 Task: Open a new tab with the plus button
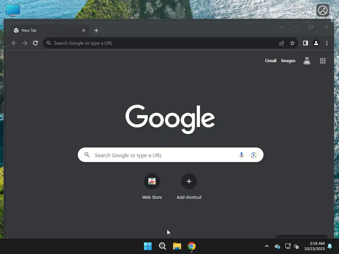coord(96,30)
